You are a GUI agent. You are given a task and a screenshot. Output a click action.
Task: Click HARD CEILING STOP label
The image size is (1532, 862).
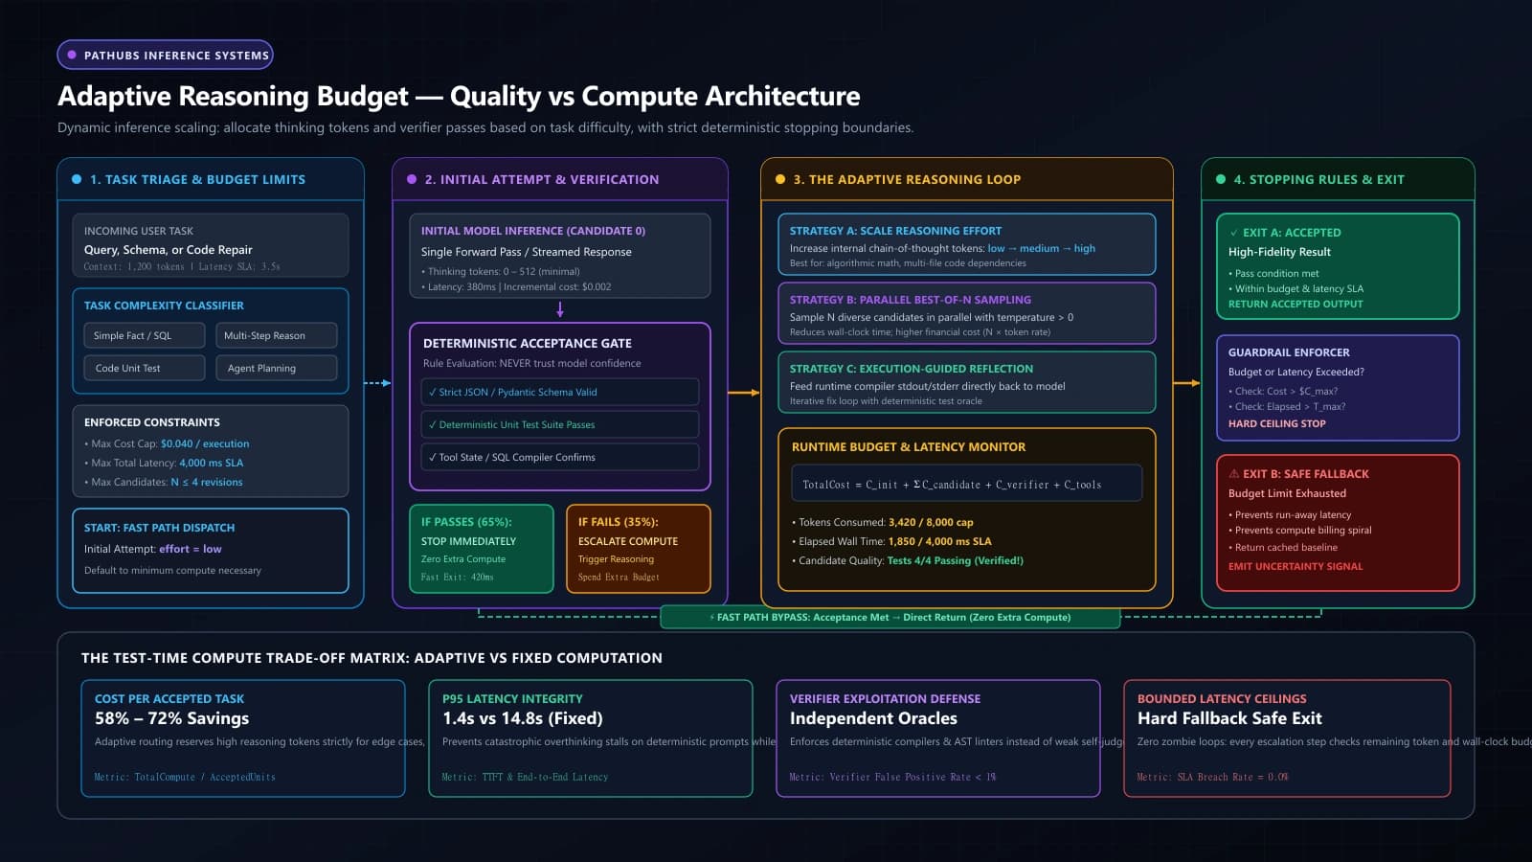pos(1277,424)
